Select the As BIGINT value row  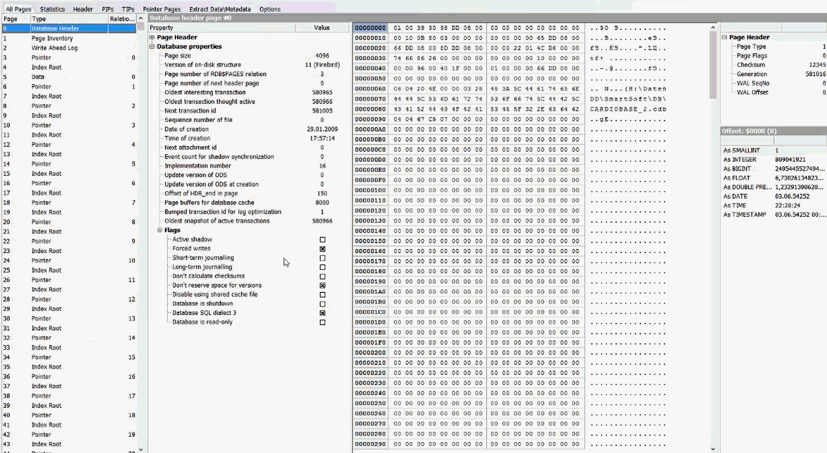(773, 169)
